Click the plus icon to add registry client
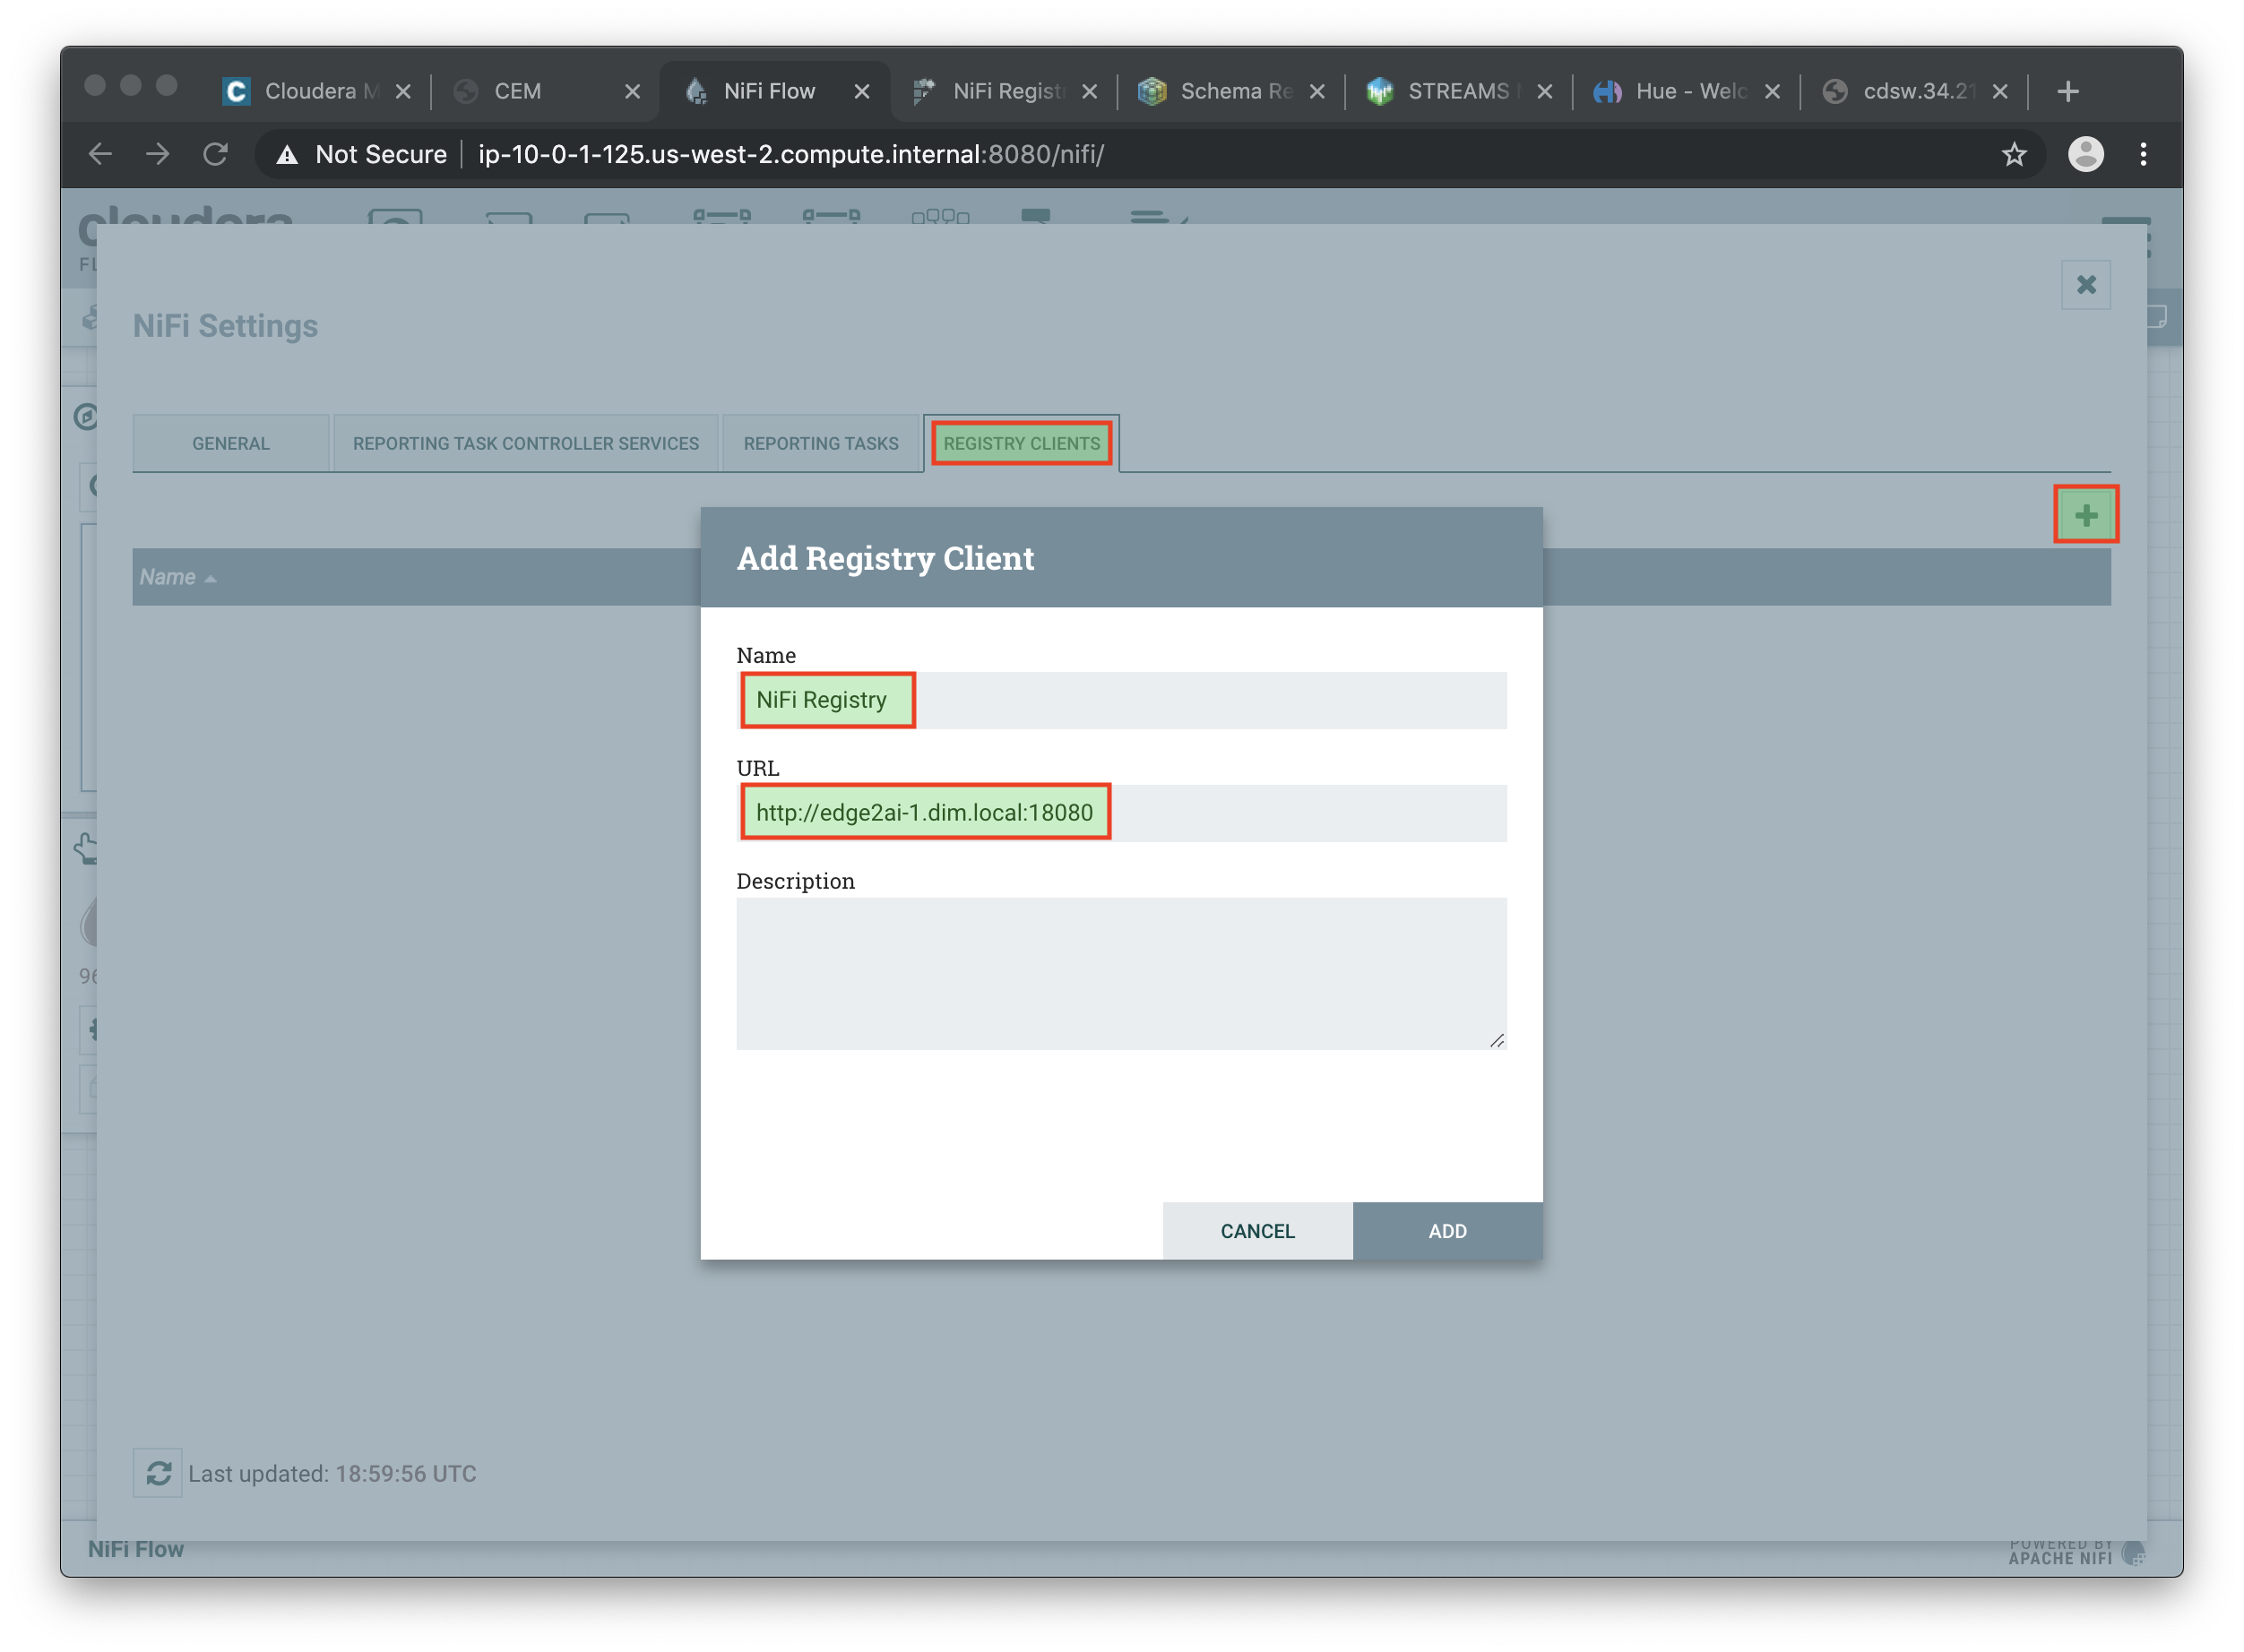This screenshot has height=1652, width=2244. point(2086,515)
